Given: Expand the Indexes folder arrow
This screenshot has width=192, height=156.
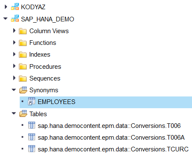Looking at the screenshot, I should point(14,54).
